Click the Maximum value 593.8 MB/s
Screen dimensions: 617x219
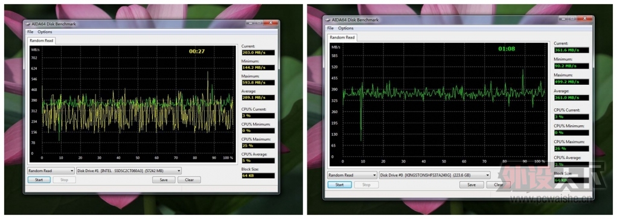[258, 82]
